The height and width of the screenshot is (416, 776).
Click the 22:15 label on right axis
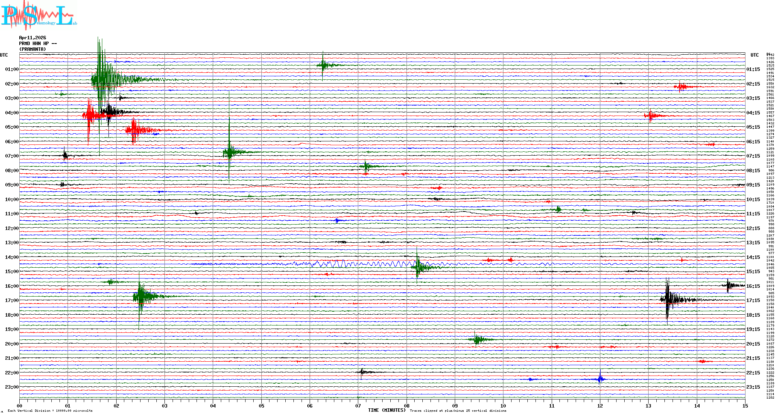point(753,373)
